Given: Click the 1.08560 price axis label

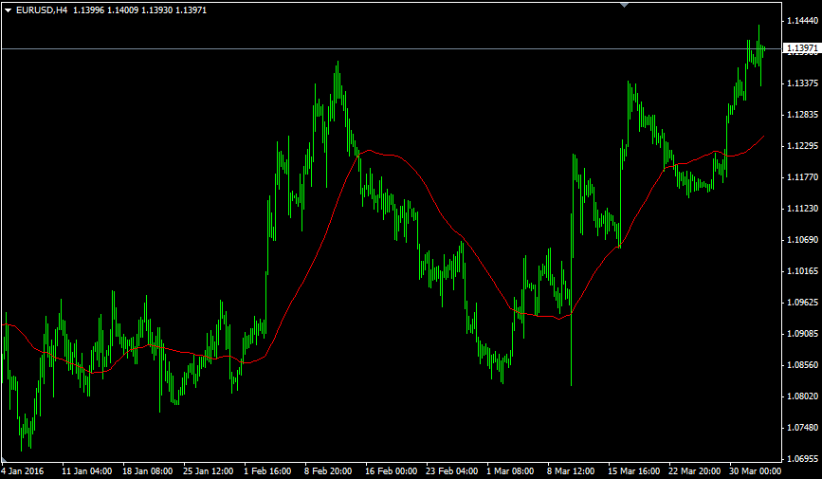Looking at the screenshot, I should pos(802,365).
